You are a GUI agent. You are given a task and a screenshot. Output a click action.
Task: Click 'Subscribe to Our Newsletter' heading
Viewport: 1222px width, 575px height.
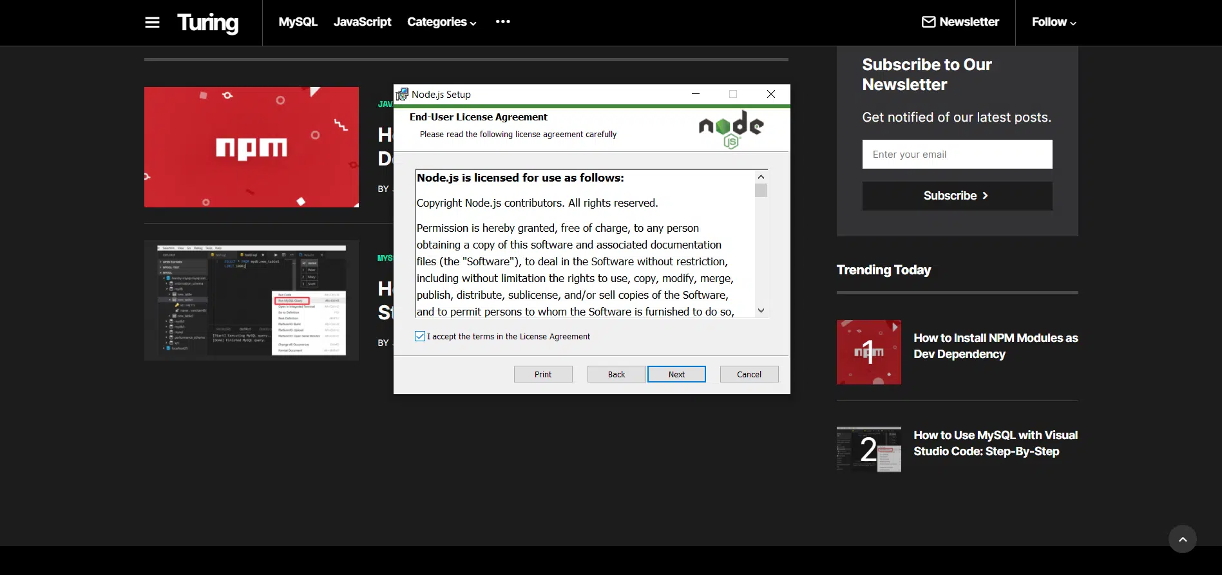pos(926,75)
